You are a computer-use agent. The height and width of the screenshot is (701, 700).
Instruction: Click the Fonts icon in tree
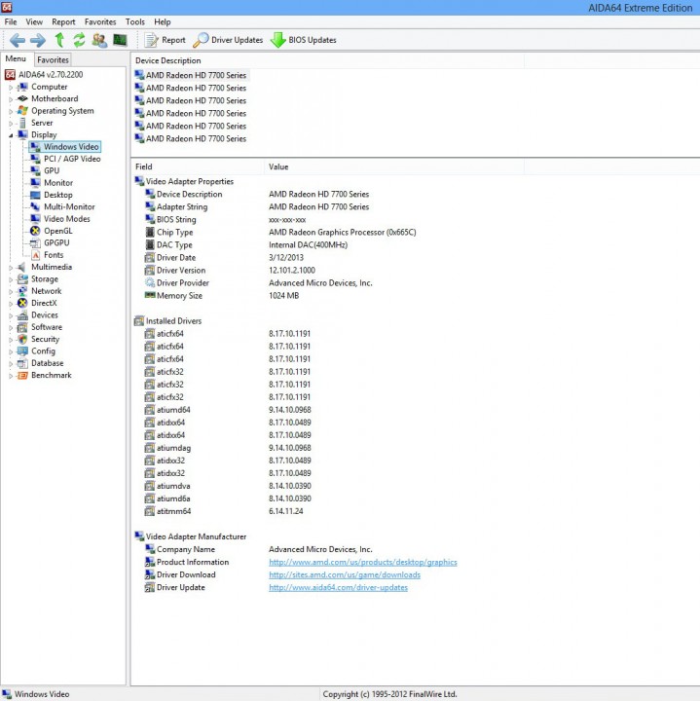click(x=35, y=255)
